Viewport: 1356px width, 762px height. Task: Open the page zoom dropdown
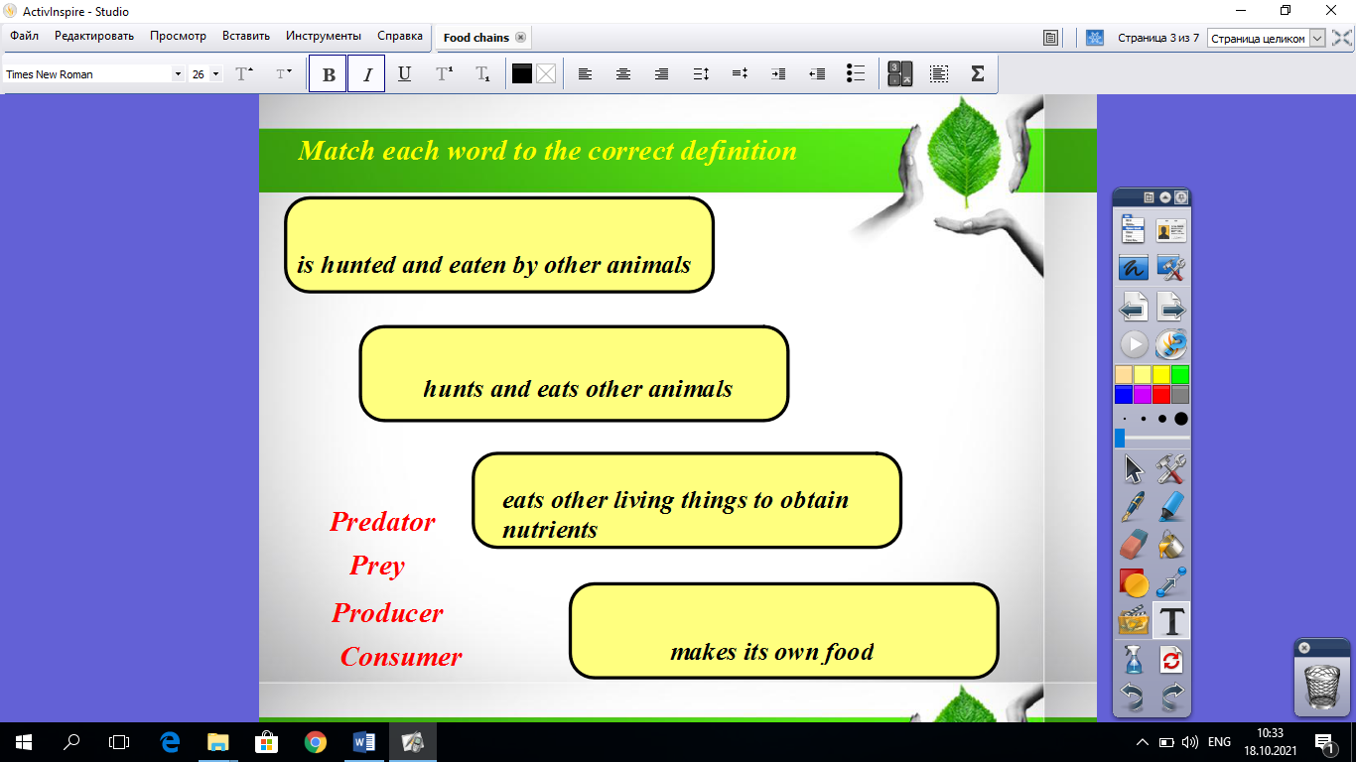pos(1317,38)
